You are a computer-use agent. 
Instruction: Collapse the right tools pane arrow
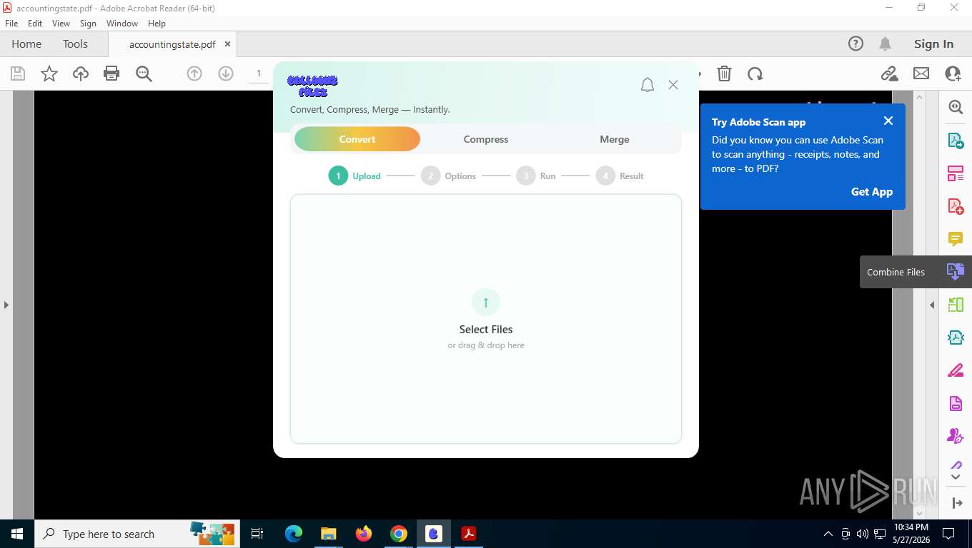pos(957,503)
